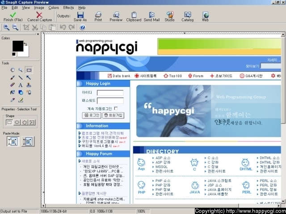286x214 pixels.
Task: Select the hand pan tool
Action: point(13,70)
